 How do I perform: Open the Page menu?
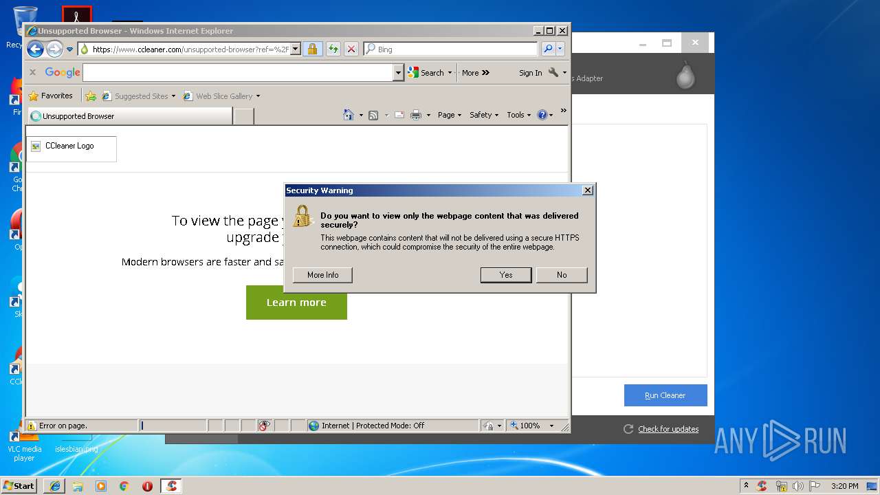tap(450, 115)
